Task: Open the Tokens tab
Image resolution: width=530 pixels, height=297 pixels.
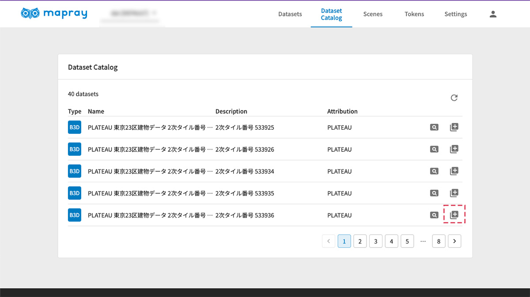Action: (x=414, y=14)
